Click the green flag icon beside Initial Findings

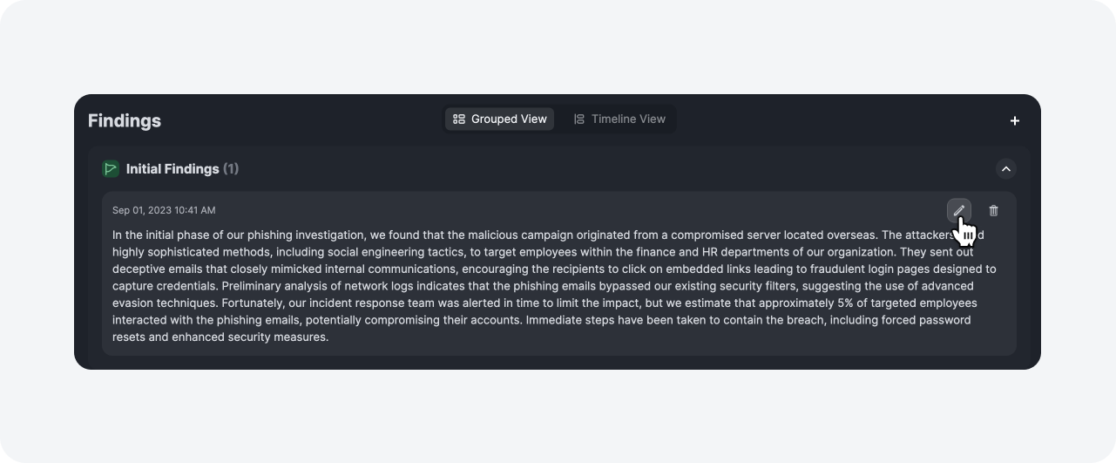pos(110,168)
